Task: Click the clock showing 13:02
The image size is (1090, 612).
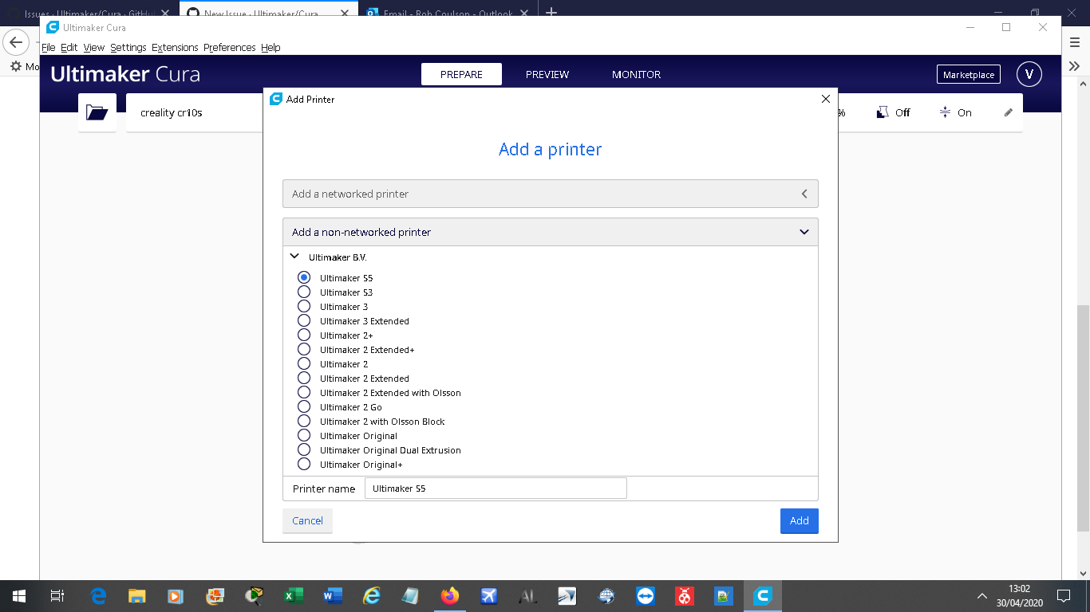Action: [1019, 589]
